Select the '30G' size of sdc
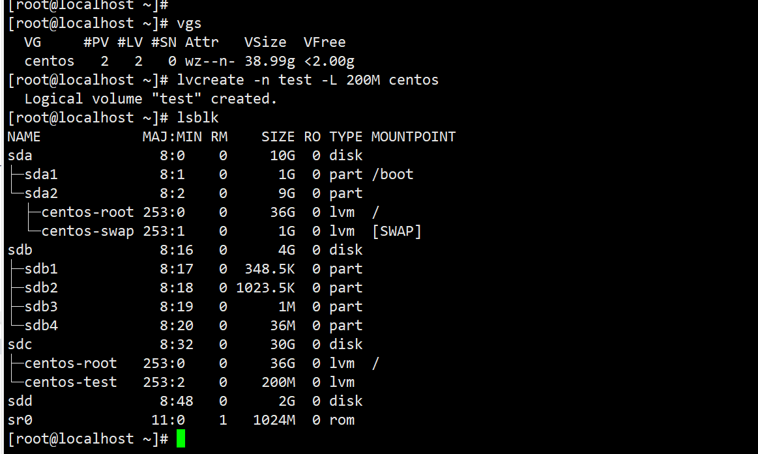 282,344
